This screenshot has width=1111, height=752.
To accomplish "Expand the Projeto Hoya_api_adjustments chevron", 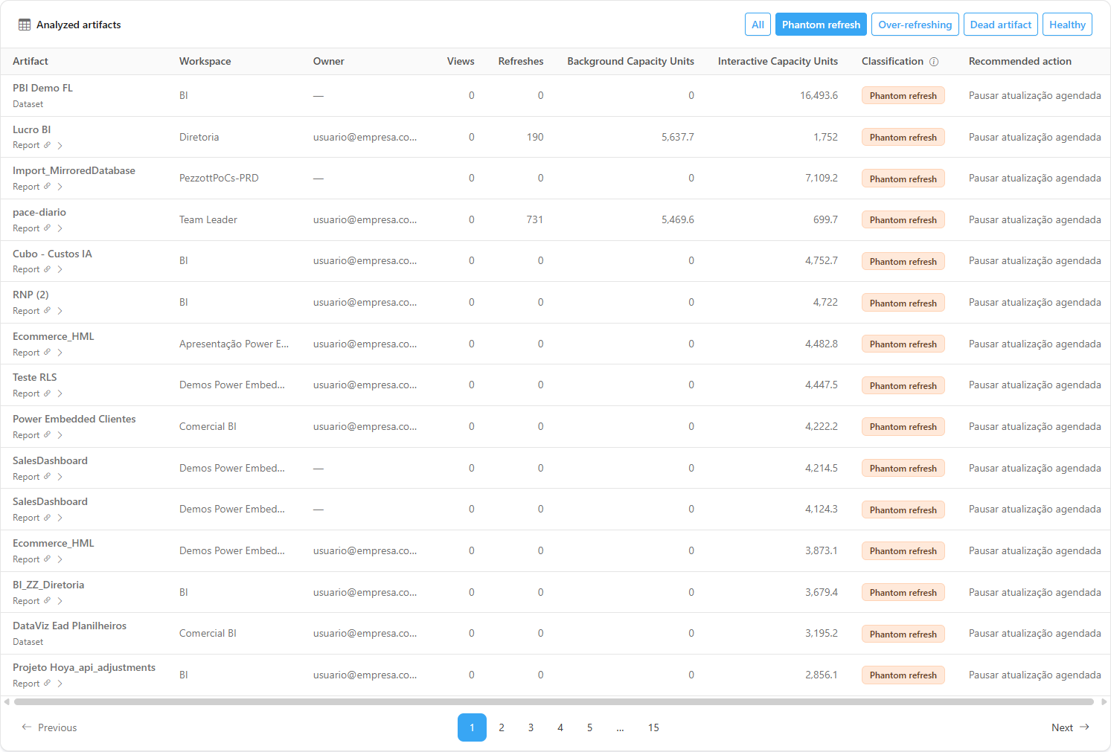I will pos(60,684).
